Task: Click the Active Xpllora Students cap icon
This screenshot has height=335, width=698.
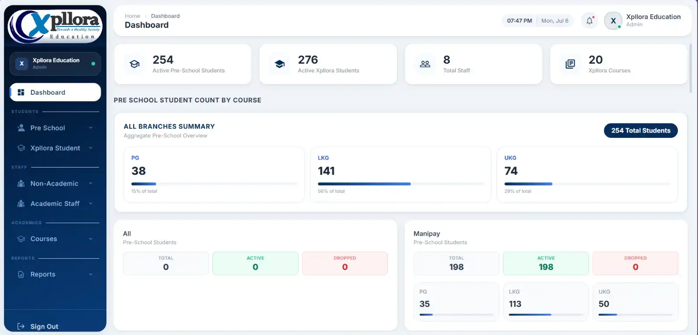Action: click(x=280, y=64)
